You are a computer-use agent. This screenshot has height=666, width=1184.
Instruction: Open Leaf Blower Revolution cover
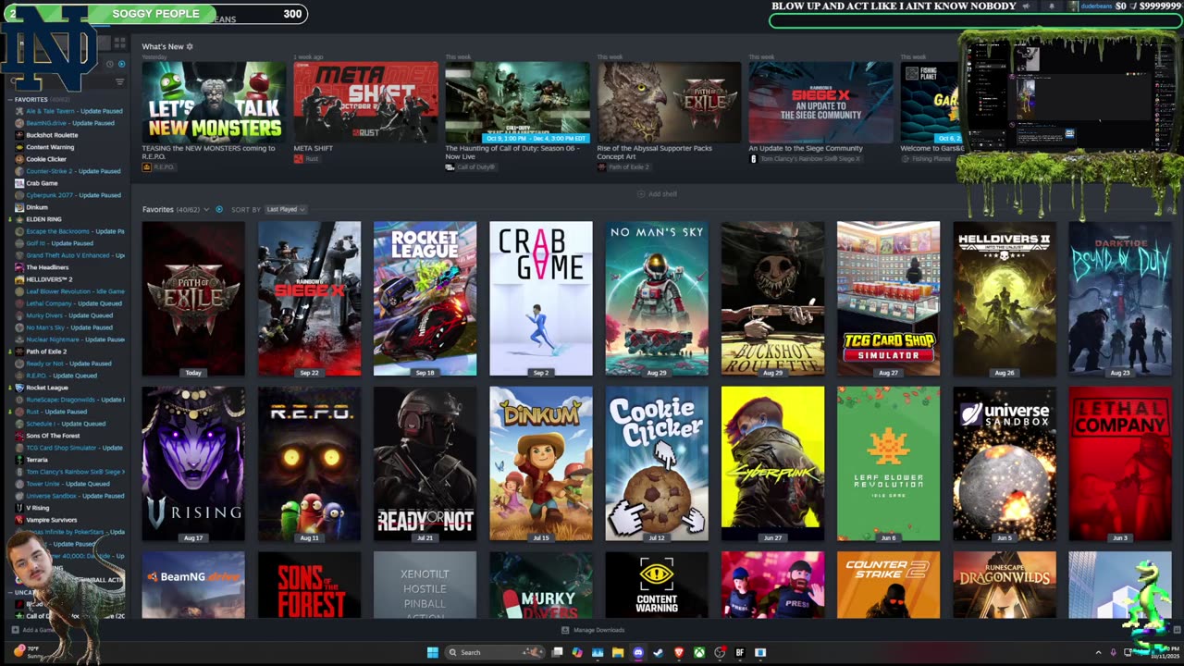click(888, 463)
